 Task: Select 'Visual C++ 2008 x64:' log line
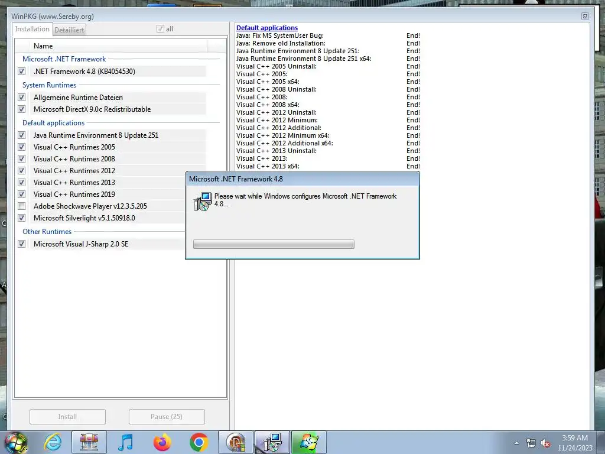[268, 105]
